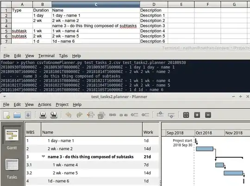Collapse the 'name 3' summary task
Image resolution: width=250 pixels, height=186 pixels.
pos(43,156)
